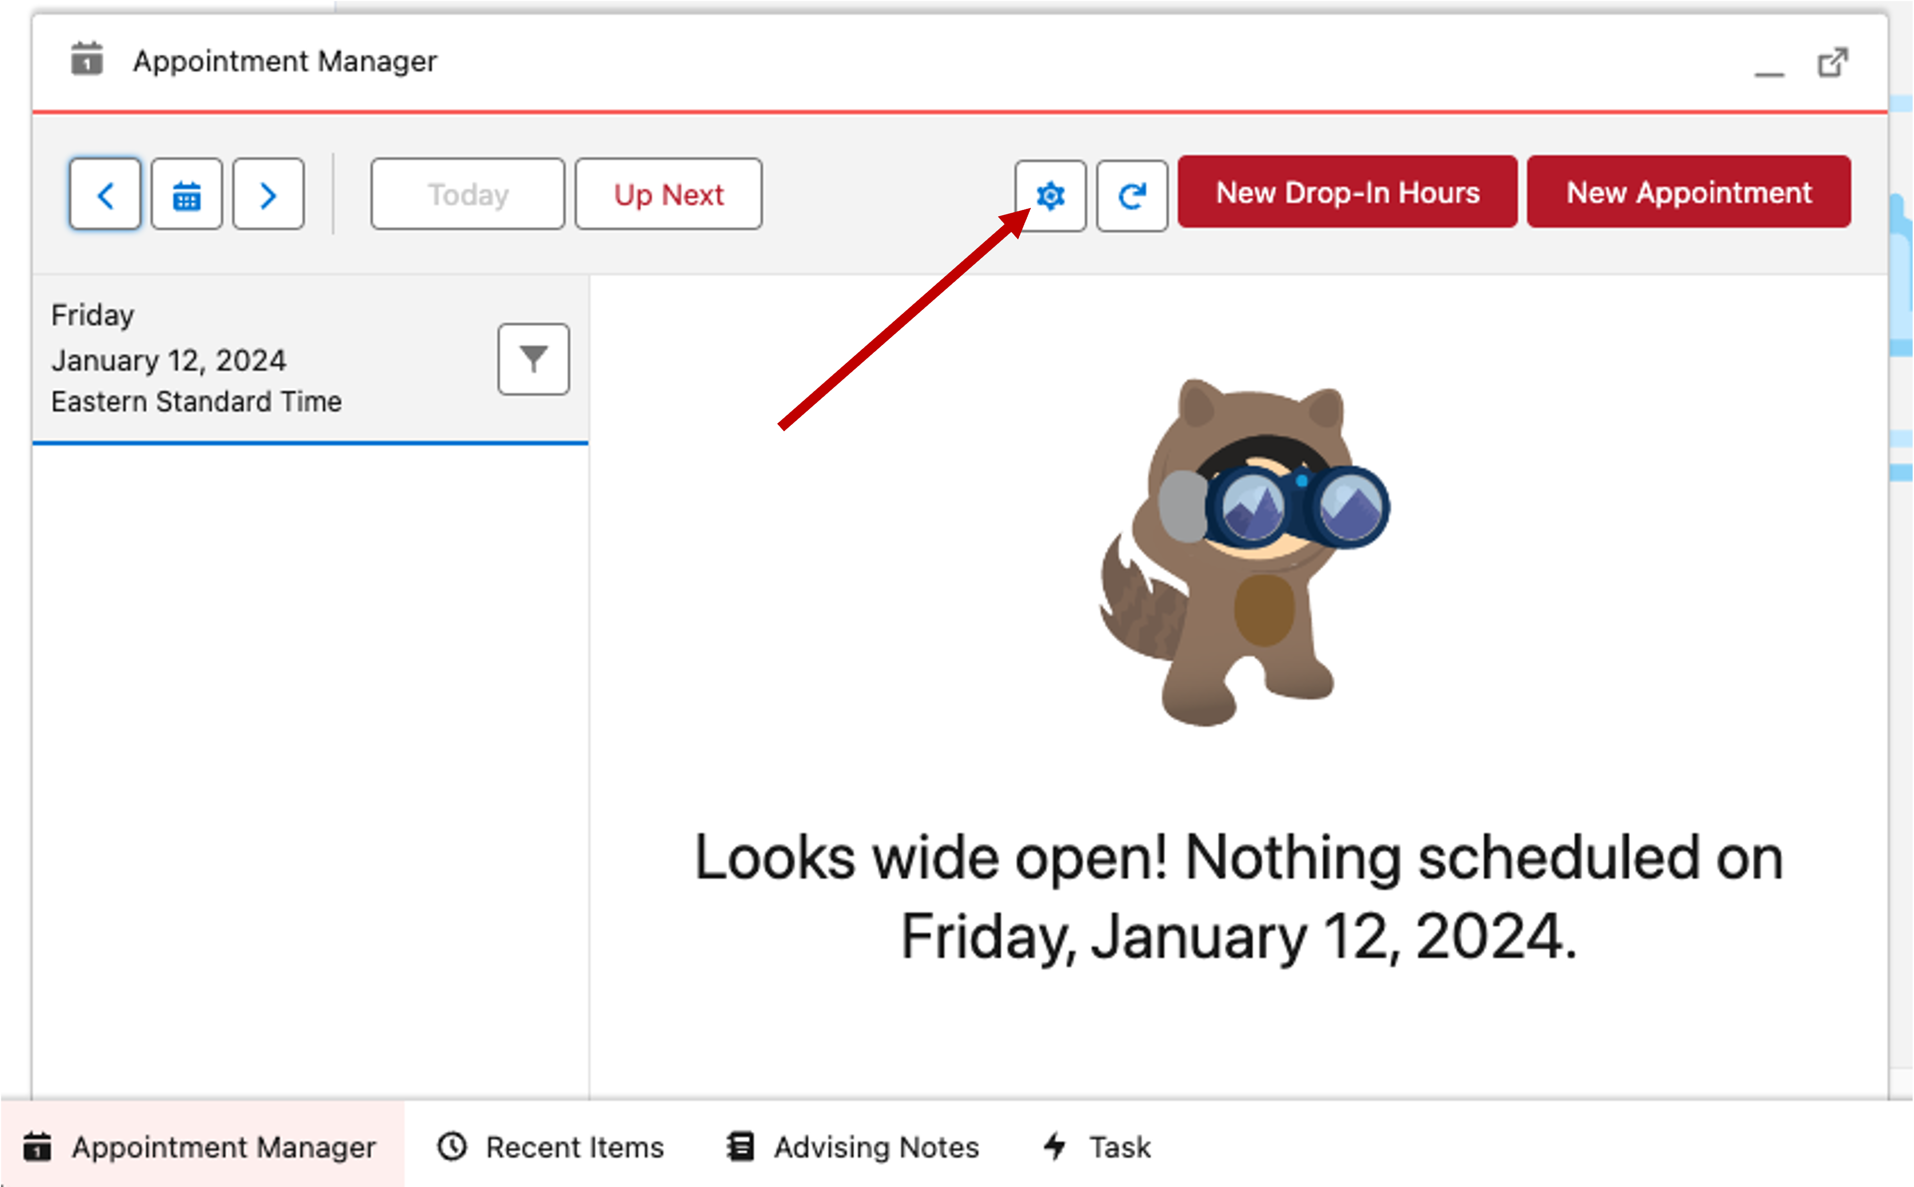The image size is (1914, 1187).
Task: Click the Appointment Manager header calendar icon
Action: coord(87,60)
